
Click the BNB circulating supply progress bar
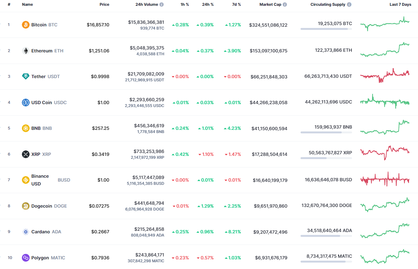(x=326, y=132)
